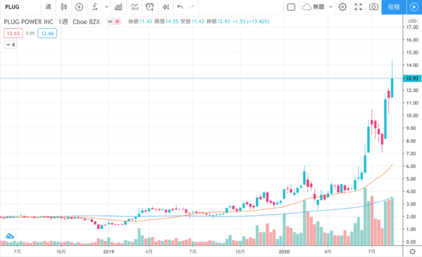Click the 4月 label after 2020
The height and width of the screenshot is (257, 422).
tap(328, 251)
